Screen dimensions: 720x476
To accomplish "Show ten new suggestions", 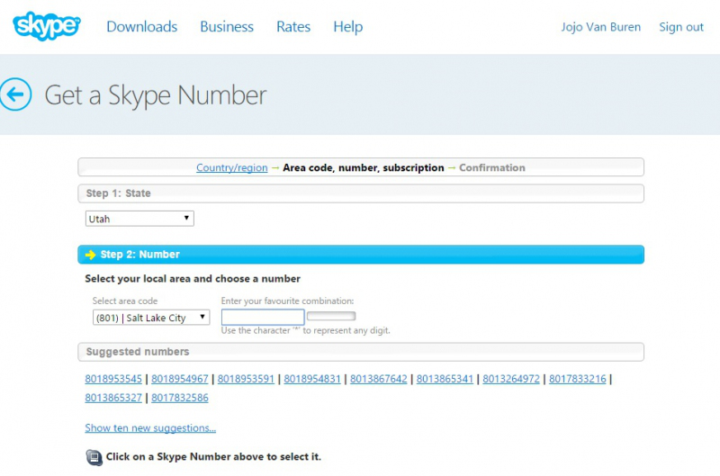I will (x=150, y=427).
